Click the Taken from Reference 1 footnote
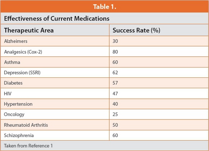Screen dimensions: 209x151 (x=28, y=146)
